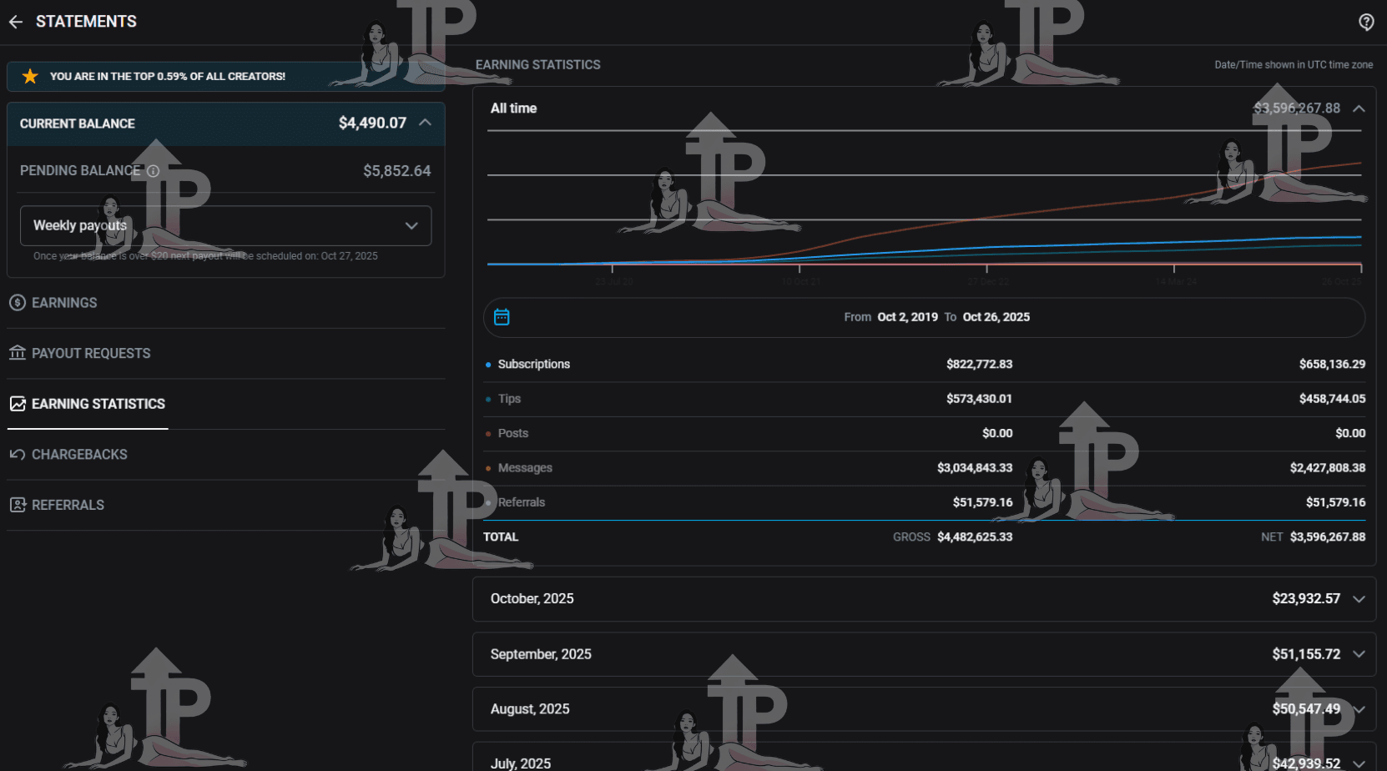Viewport: 1387px width, 771px height.
Task: Expand the October, 2025 statement
Action: 1359,599
